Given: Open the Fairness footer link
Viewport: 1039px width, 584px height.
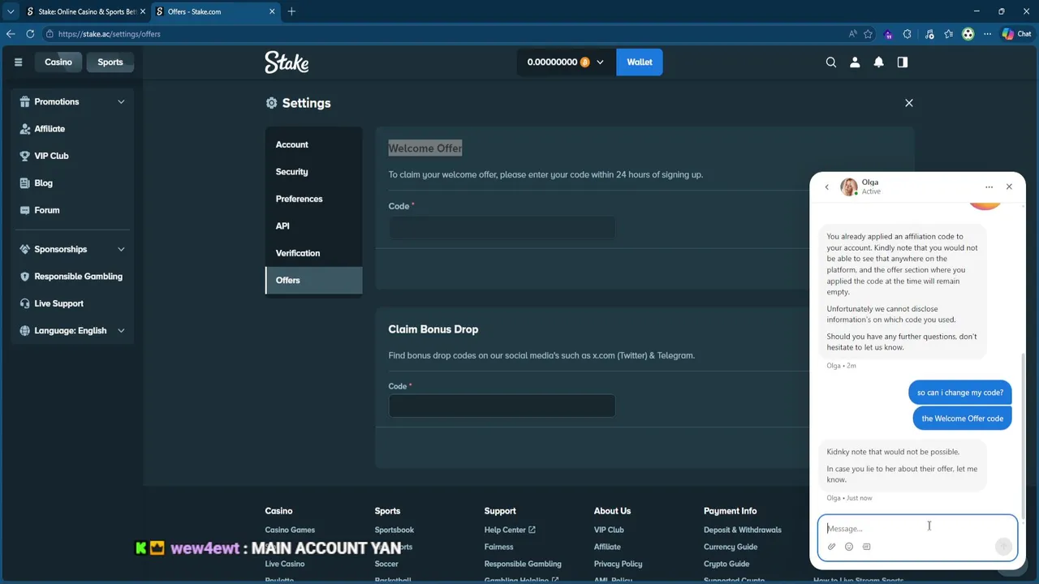Looking at the screenshot, I should [x=499, y=547].
